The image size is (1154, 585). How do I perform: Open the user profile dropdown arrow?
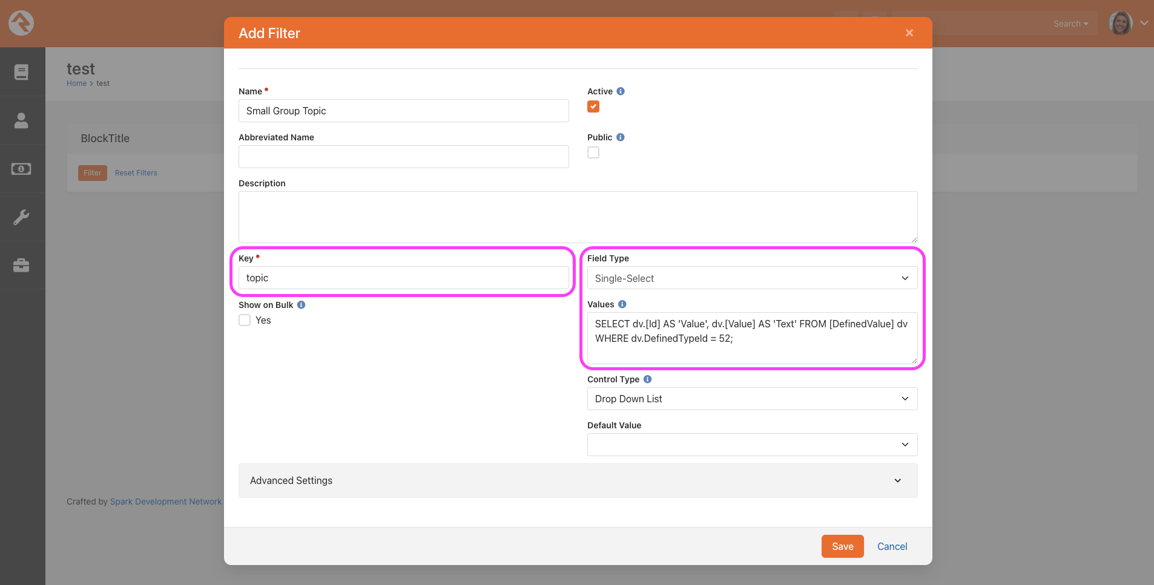pyautogui.click(x=1144, y=23)
